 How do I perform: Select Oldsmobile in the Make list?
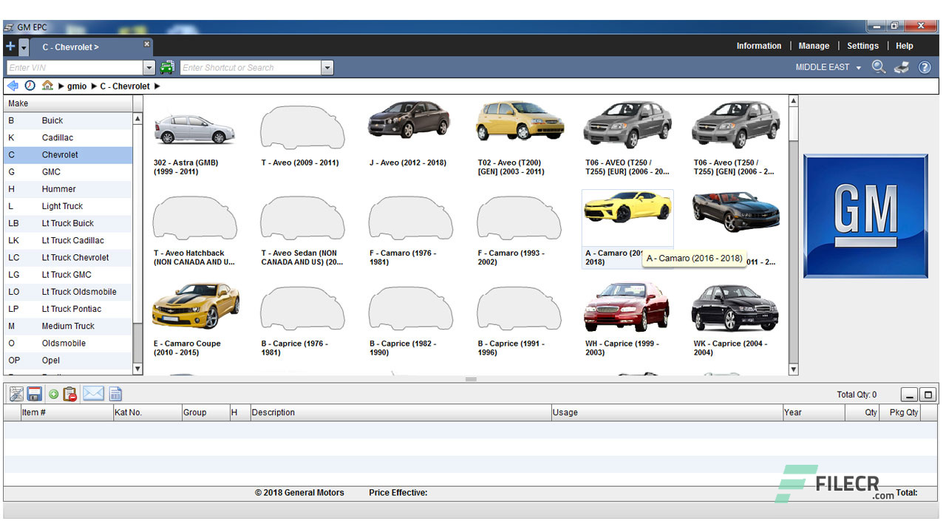pyautogui.click(x=68, y=344)
